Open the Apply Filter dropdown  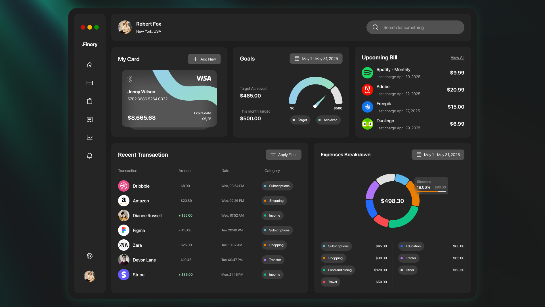click(x=284, y=155)
